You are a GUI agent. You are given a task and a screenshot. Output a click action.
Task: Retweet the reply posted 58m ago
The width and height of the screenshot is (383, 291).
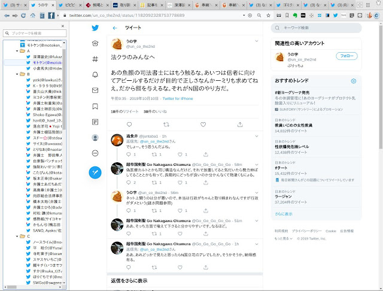click(154, 183)
